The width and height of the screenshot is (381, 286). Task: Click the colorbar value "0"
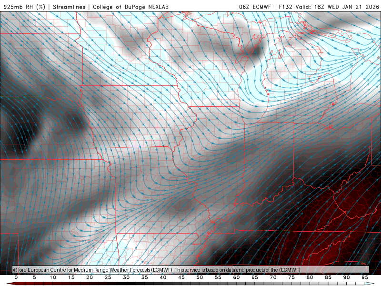point(16,277)
